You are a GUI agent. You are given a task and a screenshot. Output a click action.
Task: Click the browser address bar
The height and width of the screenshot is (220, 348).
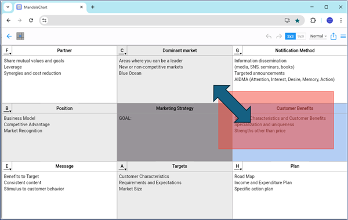[164, 20]
